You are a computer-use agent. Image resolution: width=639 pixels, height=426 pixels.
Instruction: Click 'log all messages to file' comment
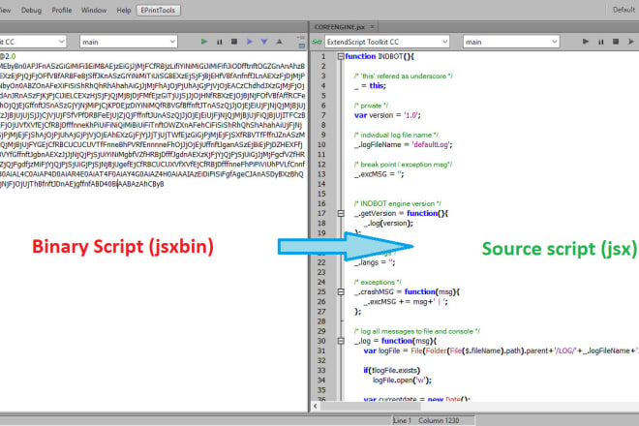point(417,331)
